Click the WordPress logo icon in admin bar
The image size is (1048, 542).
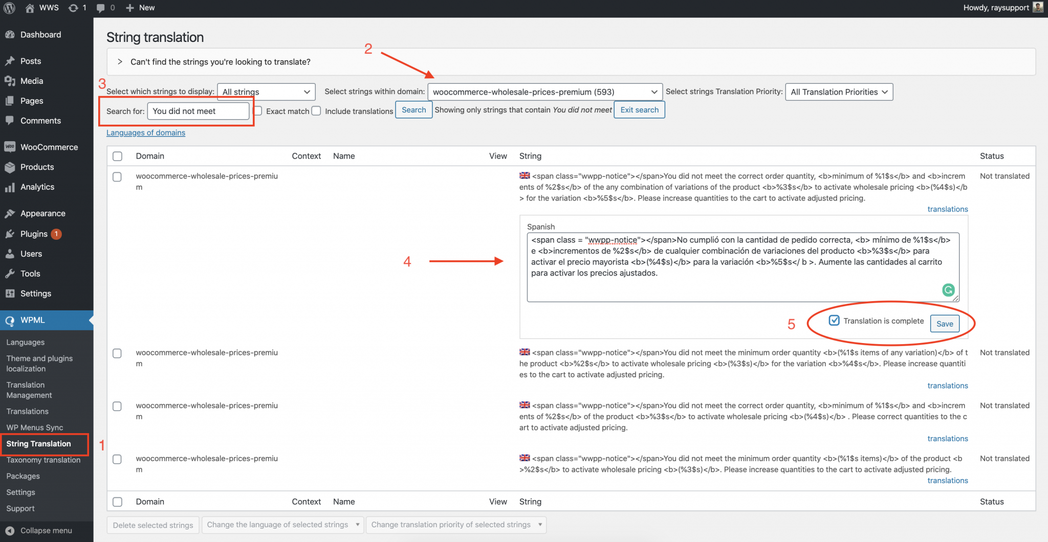click(9, 8)
